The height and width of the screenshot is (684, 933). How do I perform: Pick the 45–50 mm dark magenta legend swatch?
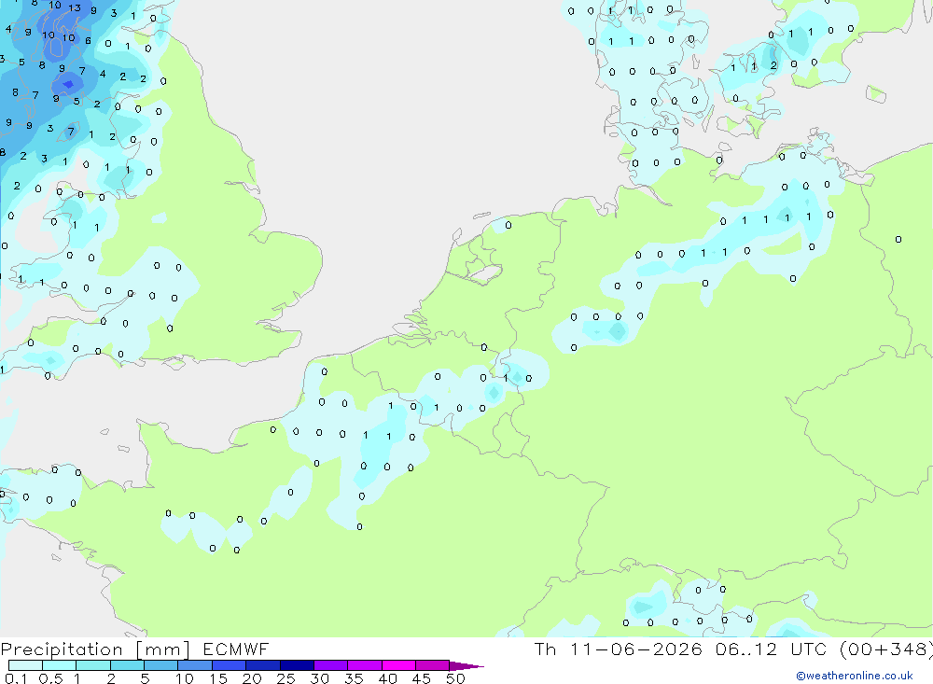[433, 665]
